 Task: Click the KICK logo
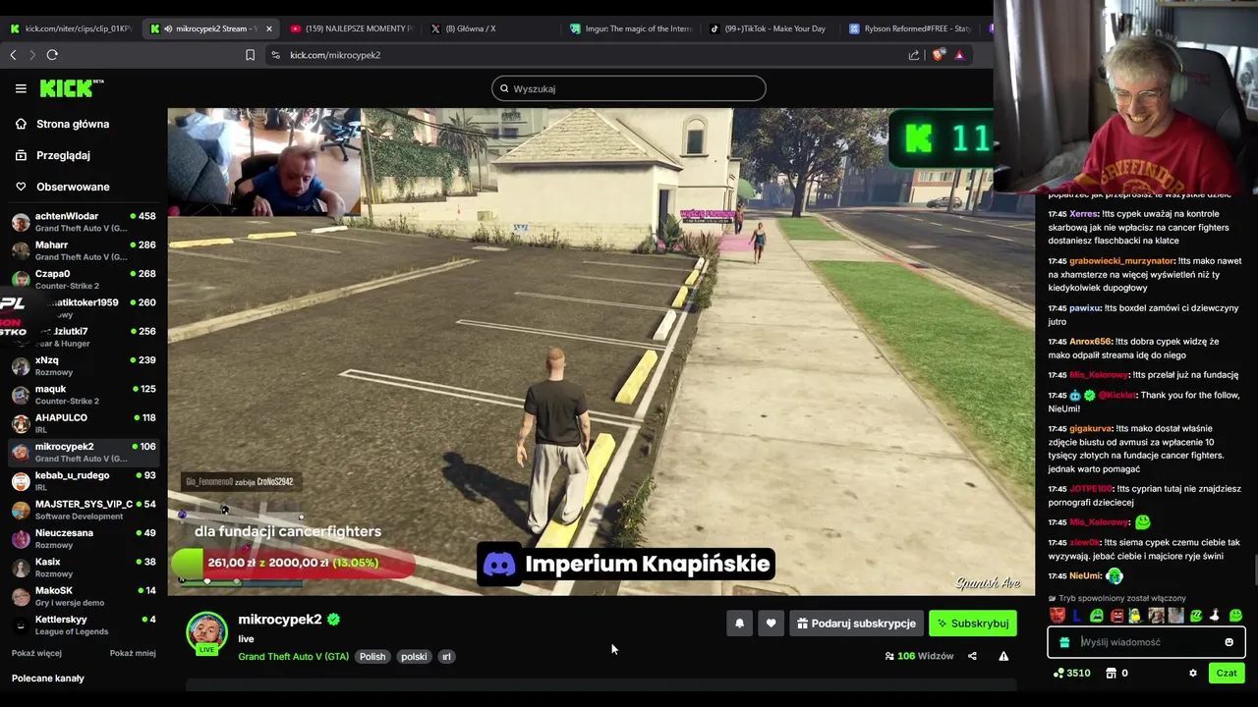[71, 88]
